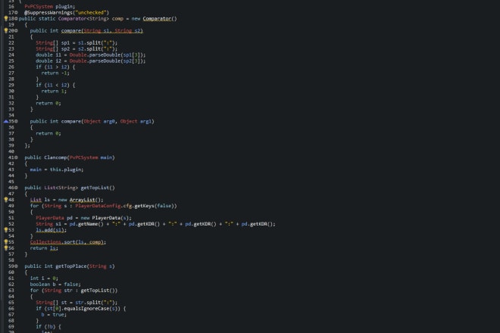Click the line "String[] sp2 = s2.split"
The image size is (500, 333).
[x=77, y=48]
